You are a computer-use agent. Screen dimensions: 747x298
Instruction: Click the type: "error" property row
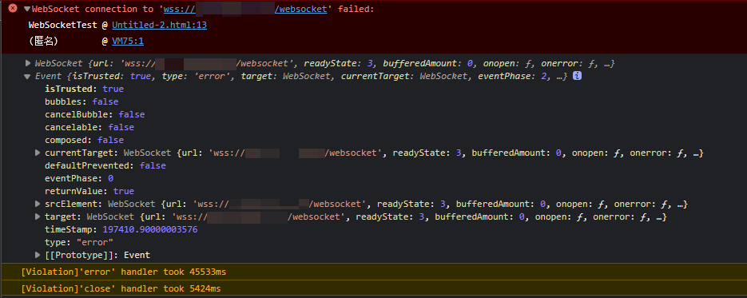tap(79, 242)
